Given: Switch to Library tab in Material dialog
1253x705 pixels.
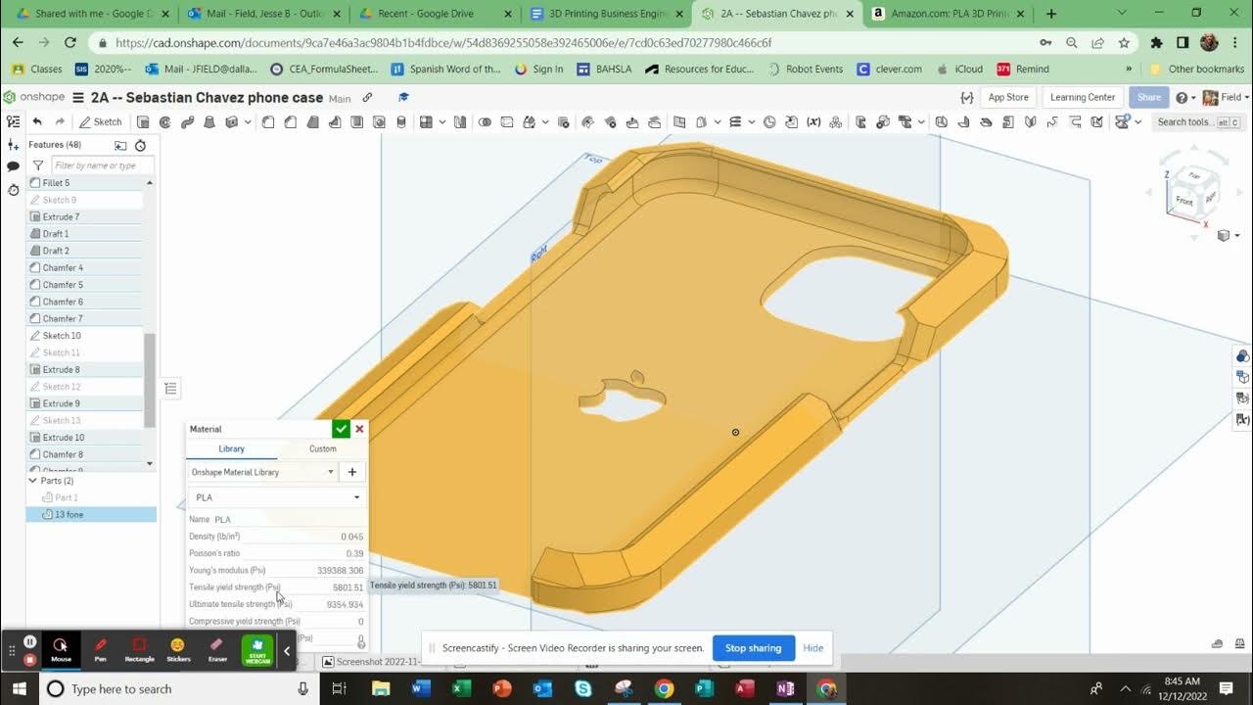Looking at the screenshot, I should pos(231,448).
